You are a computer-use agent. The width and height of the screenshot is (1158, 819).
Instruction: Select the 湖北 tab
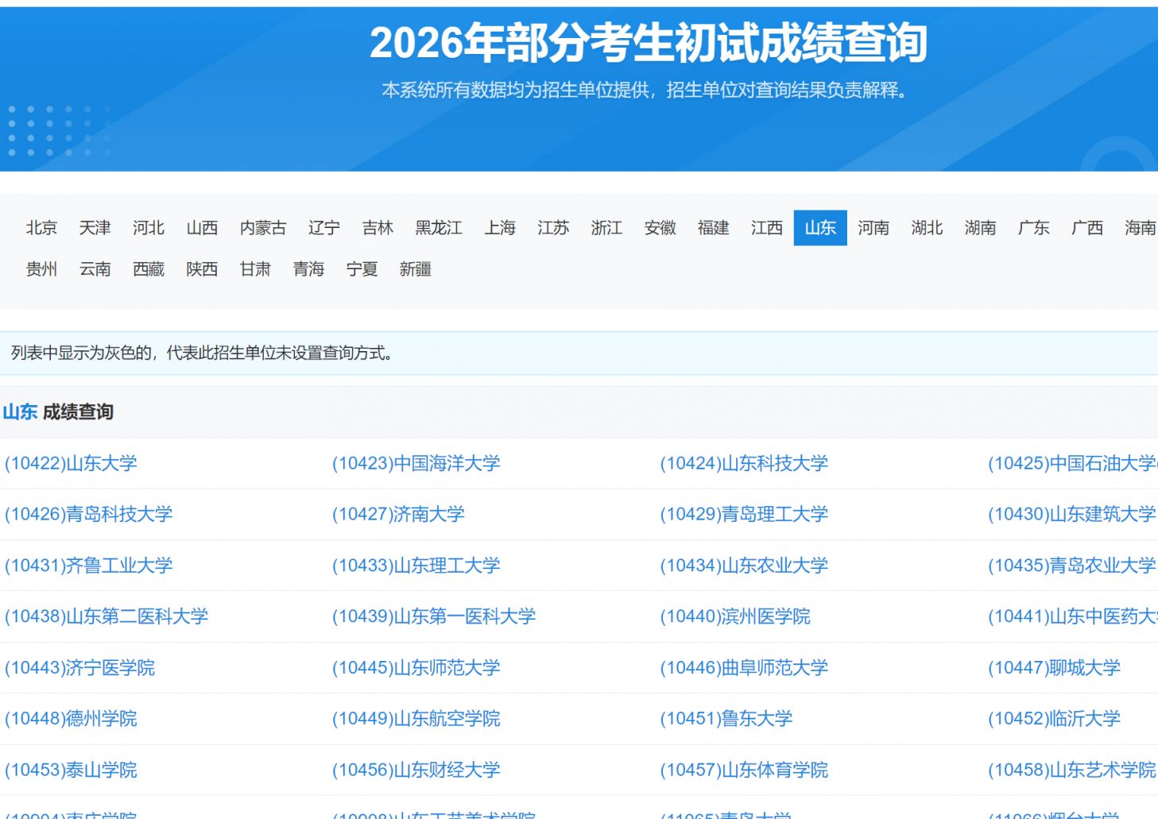[927, 228]
